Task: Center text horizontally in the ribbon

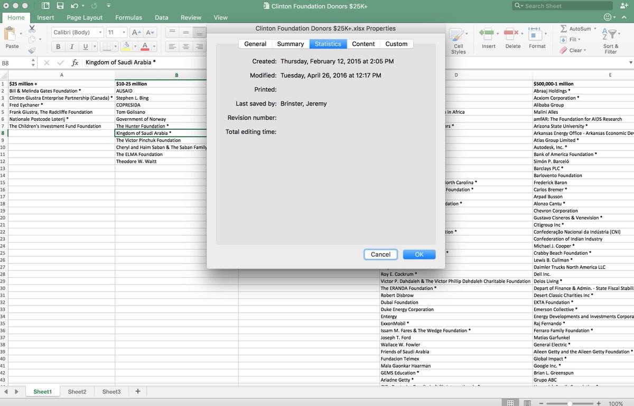Action: pyautogui.click(x=185, y=46)
